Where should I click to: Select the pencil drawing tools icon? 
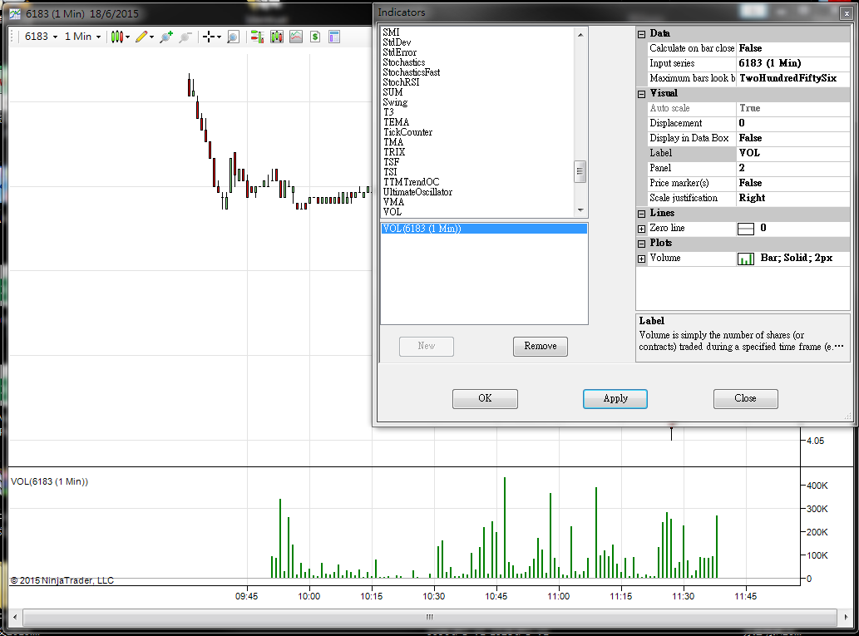tap(142, 37)
